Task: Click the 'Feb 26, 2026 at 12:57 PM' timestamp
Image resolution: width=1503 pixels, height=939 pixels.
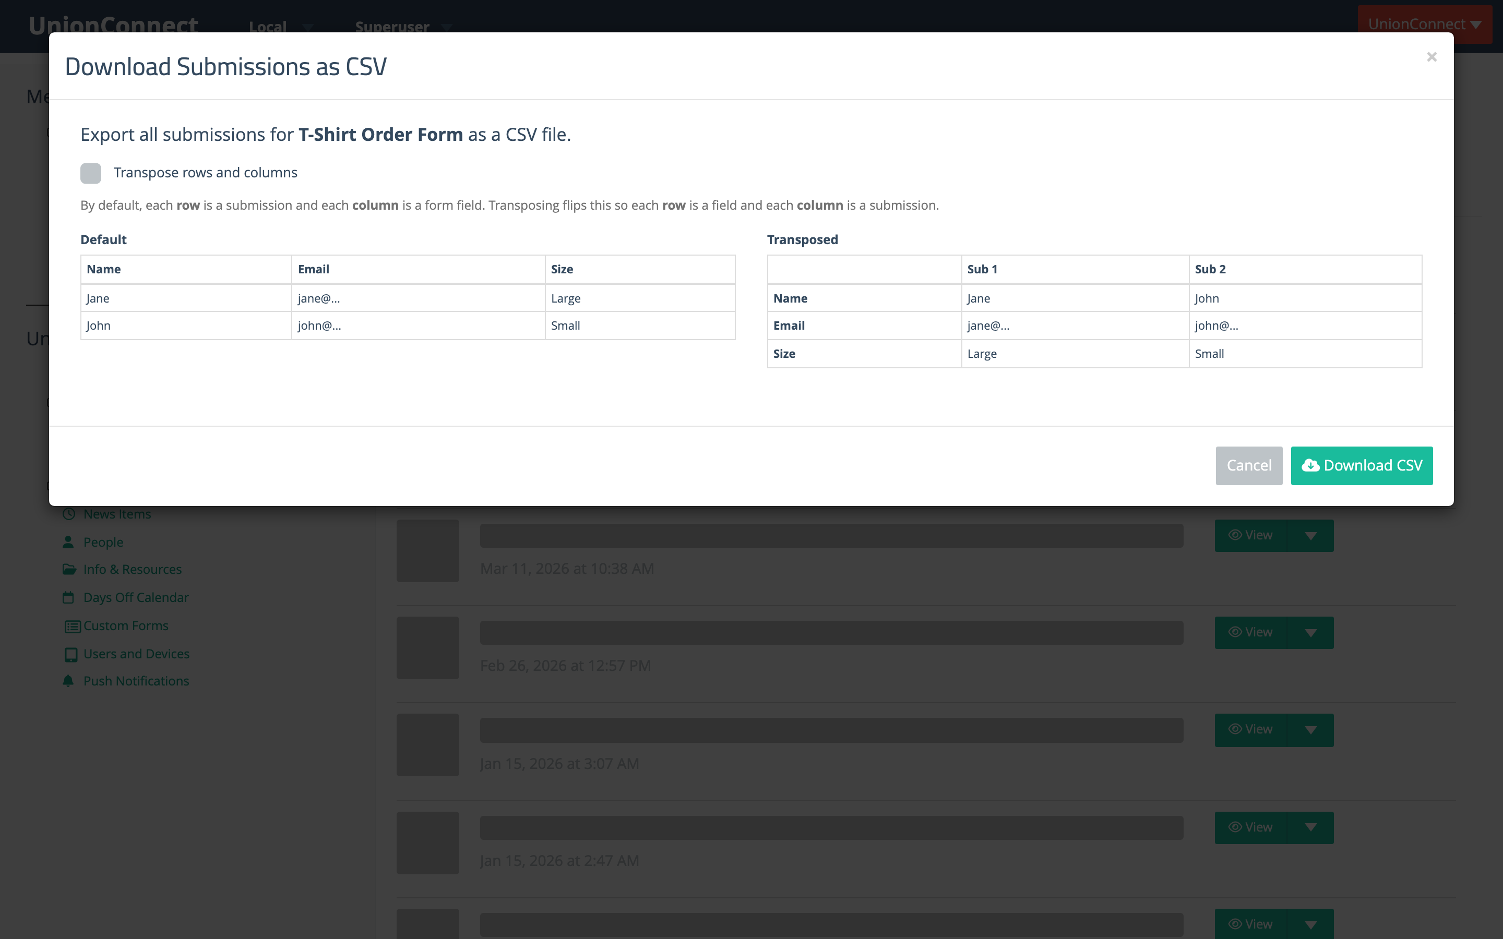Action: pyautogui.click(x=565, y=666)
